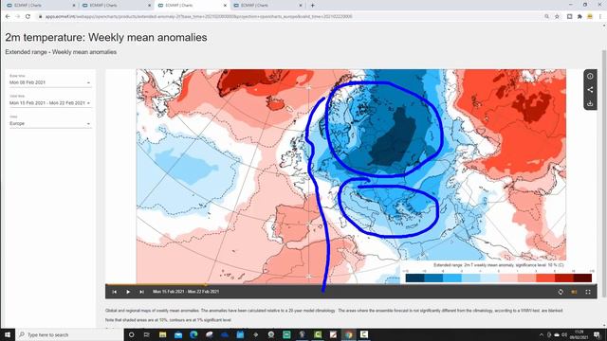
Task: Open the Valid time dropdown
Action: click(x=50, y=103)
